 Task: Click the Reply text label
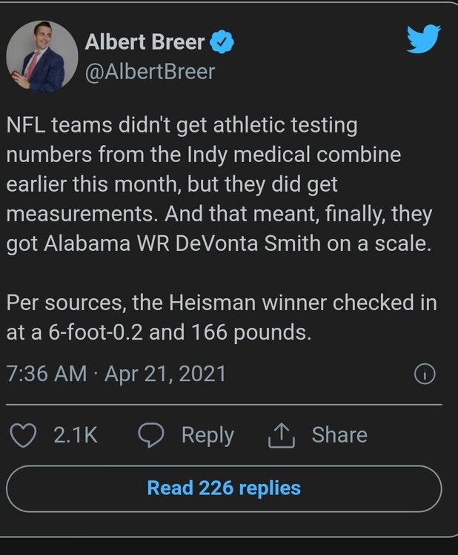(x=208, y=434)
